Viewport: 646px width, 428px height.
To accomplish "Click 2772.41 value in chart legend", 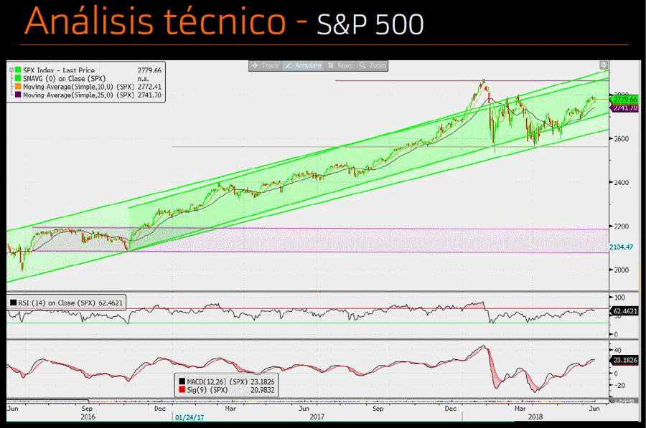I will pos(149,87).
